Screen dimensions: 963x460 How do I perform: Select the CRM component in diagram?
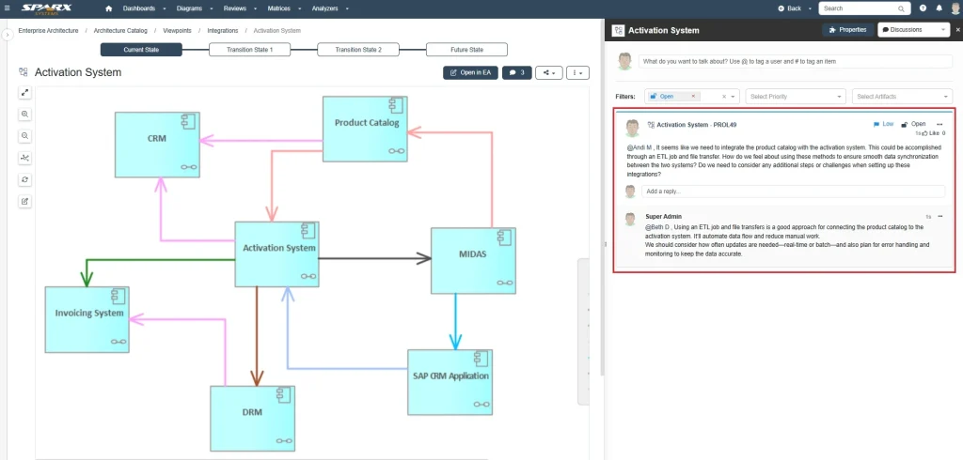pos(157,145)
